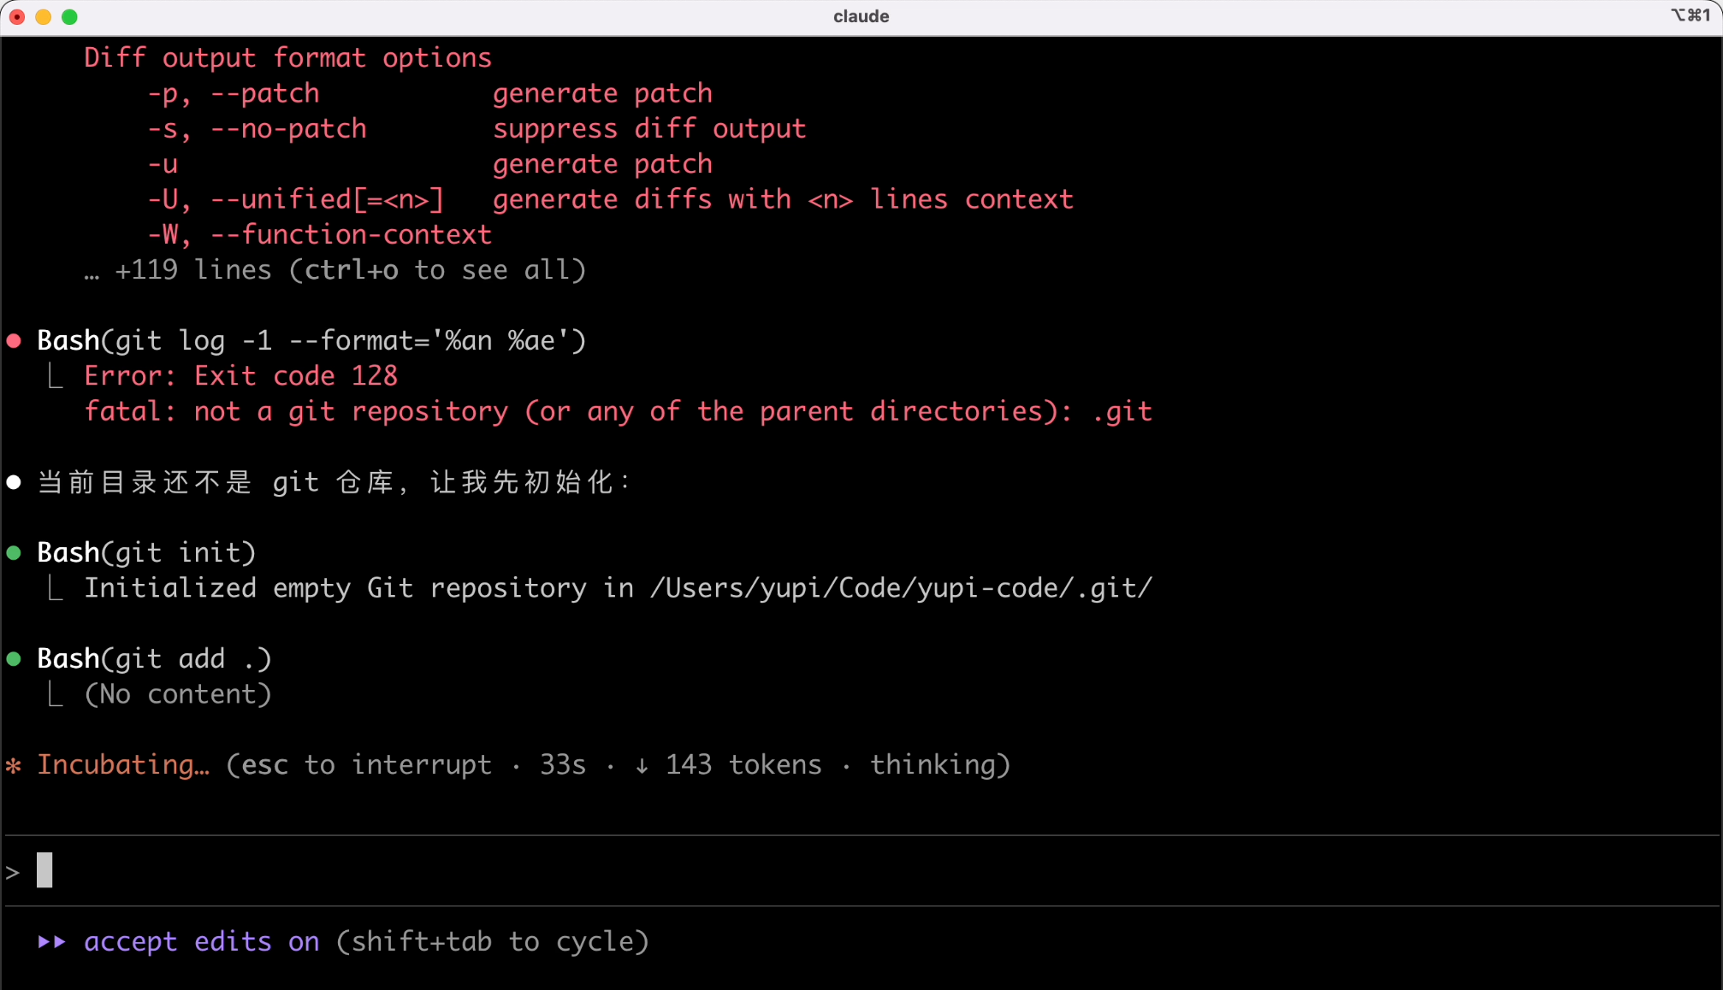Click the red error status dot beside git log

14,341
